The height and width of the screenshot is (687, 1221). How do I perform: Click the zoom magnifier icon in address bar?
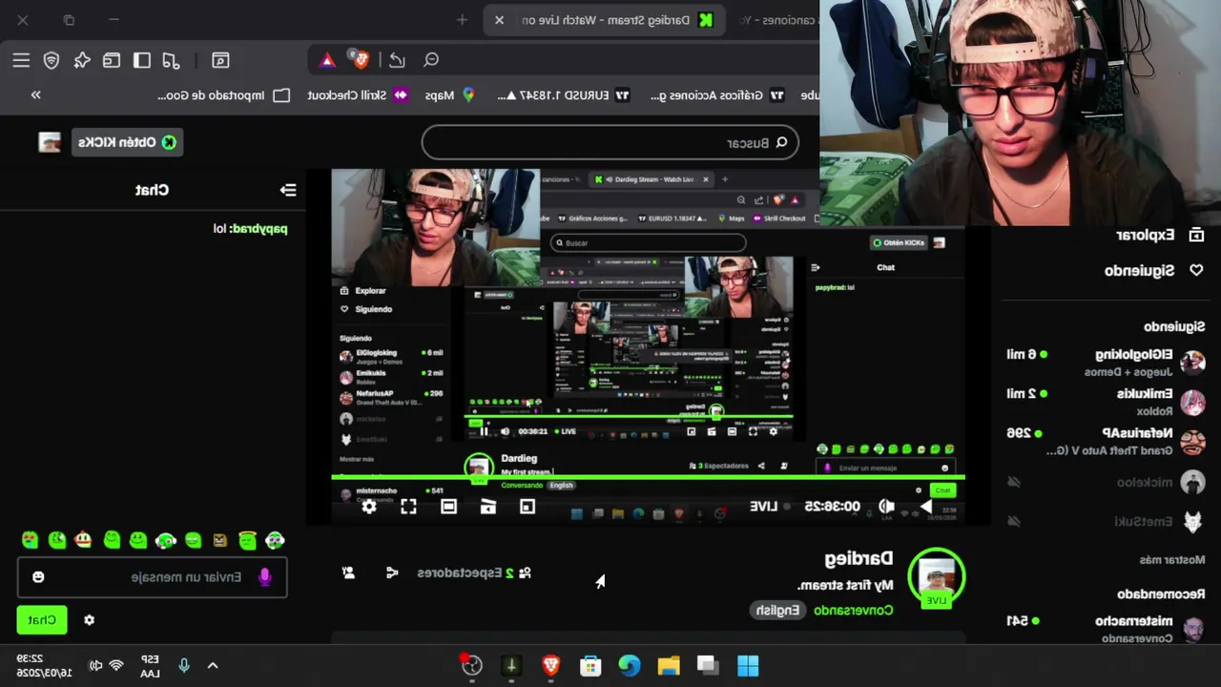(x=431, y=60)
